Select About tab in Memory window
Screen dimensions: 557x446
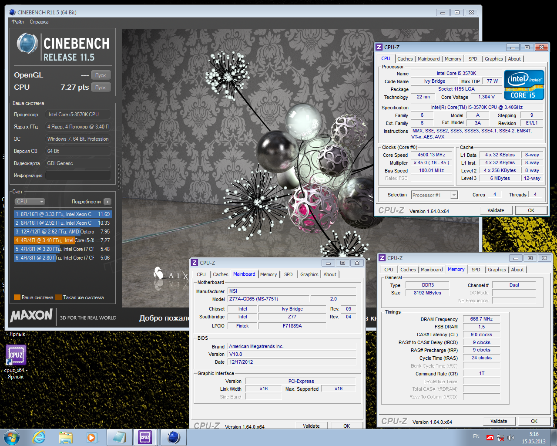[517, 270]
